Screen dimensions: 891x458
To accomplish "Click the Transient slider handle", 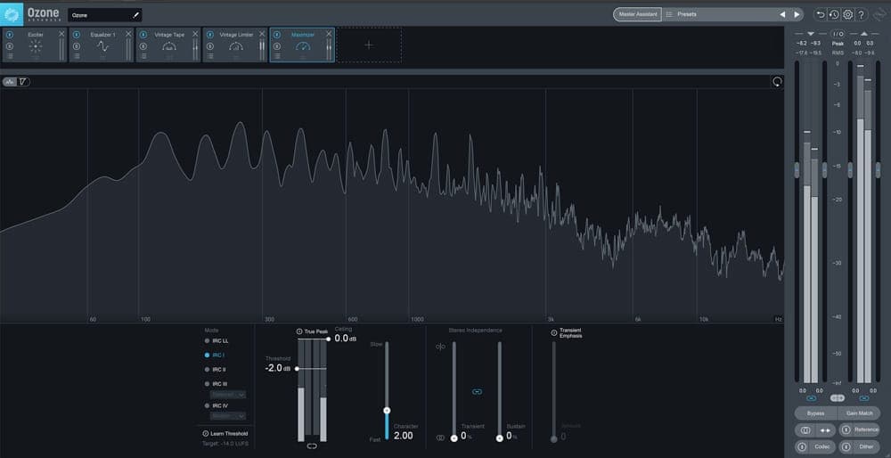I will point(454,438).
